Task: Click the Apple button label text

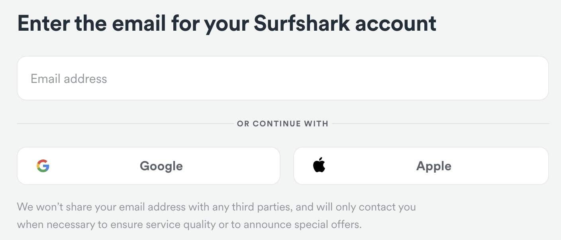Action: (x=433, y=166)
